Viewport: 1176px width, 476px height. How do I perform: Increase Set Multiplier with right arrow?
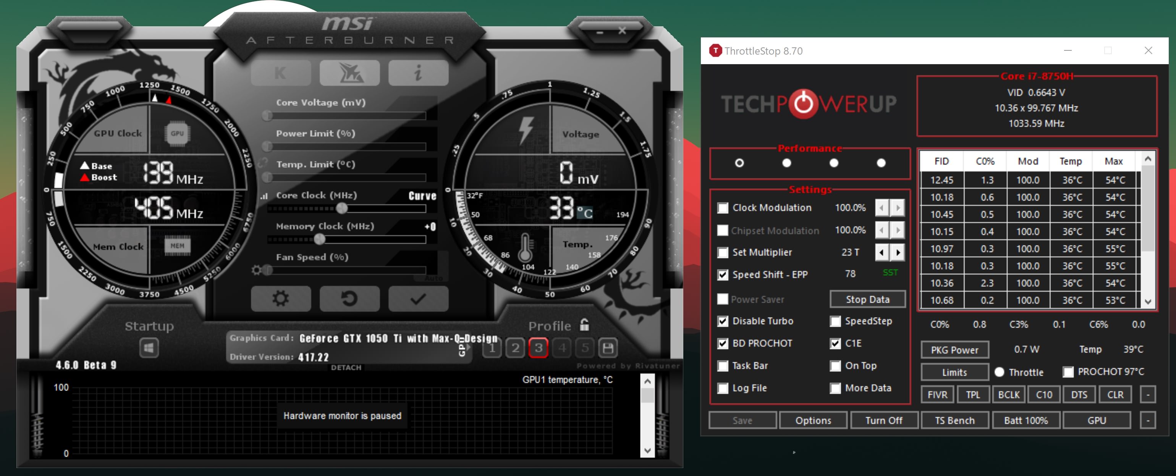pyautogui.click(x=898, y=252)
